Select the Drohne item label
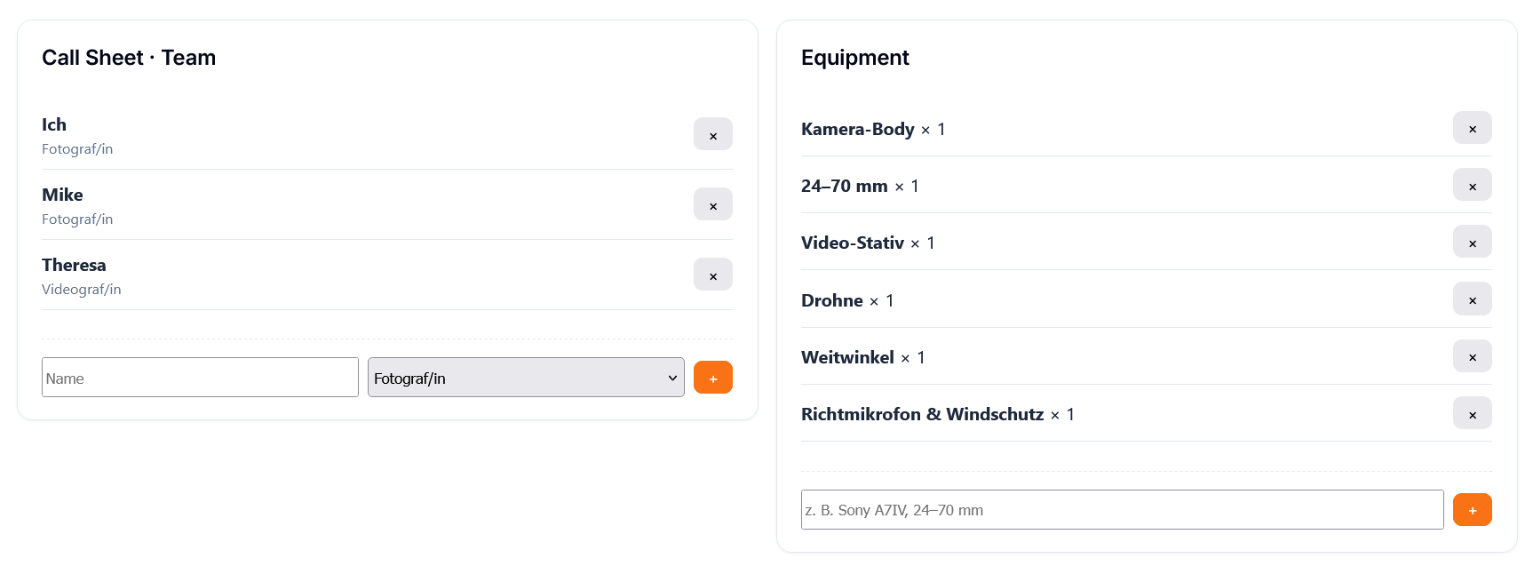Screen dimensions: 1533x566 click(x=831, y=300)
